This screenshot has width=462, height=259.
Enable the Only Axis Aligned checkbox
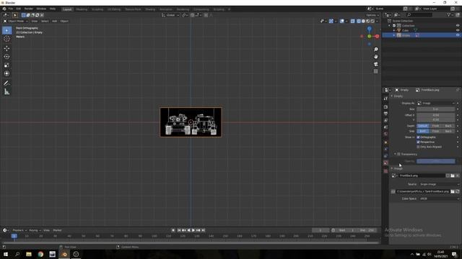pos(418,147)
